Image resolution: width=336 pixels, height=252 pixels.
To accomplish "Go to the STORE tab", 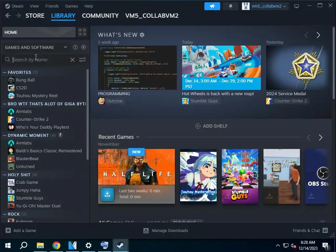I will pyautogui.click(x=35, y=16).
